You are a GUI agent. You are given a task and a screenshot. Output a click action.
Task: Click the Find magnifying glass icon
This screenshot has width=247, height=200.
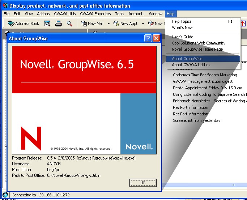pos(69,24)
